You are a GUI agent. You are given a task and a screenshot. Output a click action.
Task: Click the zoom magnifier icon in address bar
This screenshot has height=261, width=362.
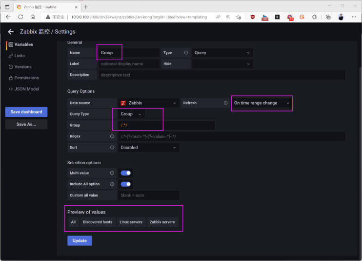pyautogui.click(x=228, y=17)
